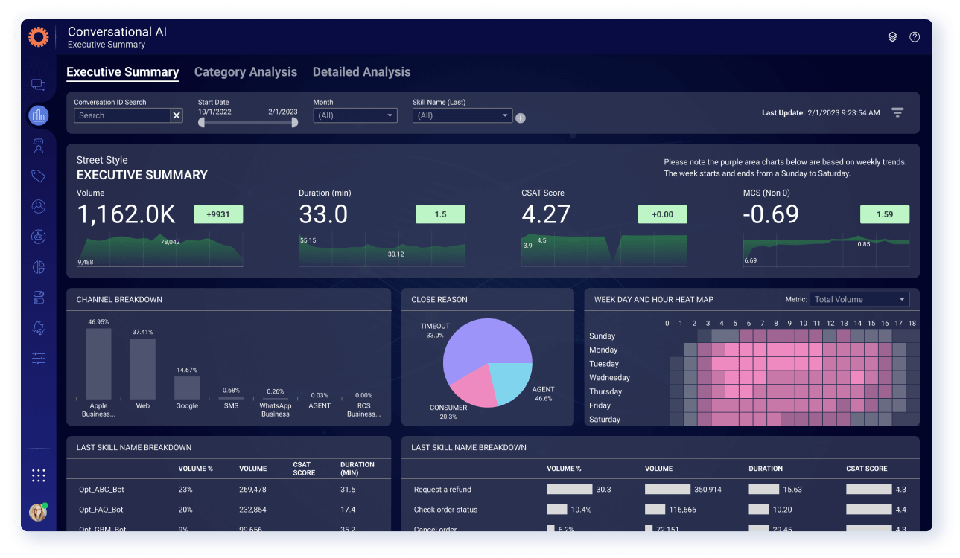The height and width of the screenshot is (558, 960).
Task: Click the DURATION header in right table
Action: [766, 469]
